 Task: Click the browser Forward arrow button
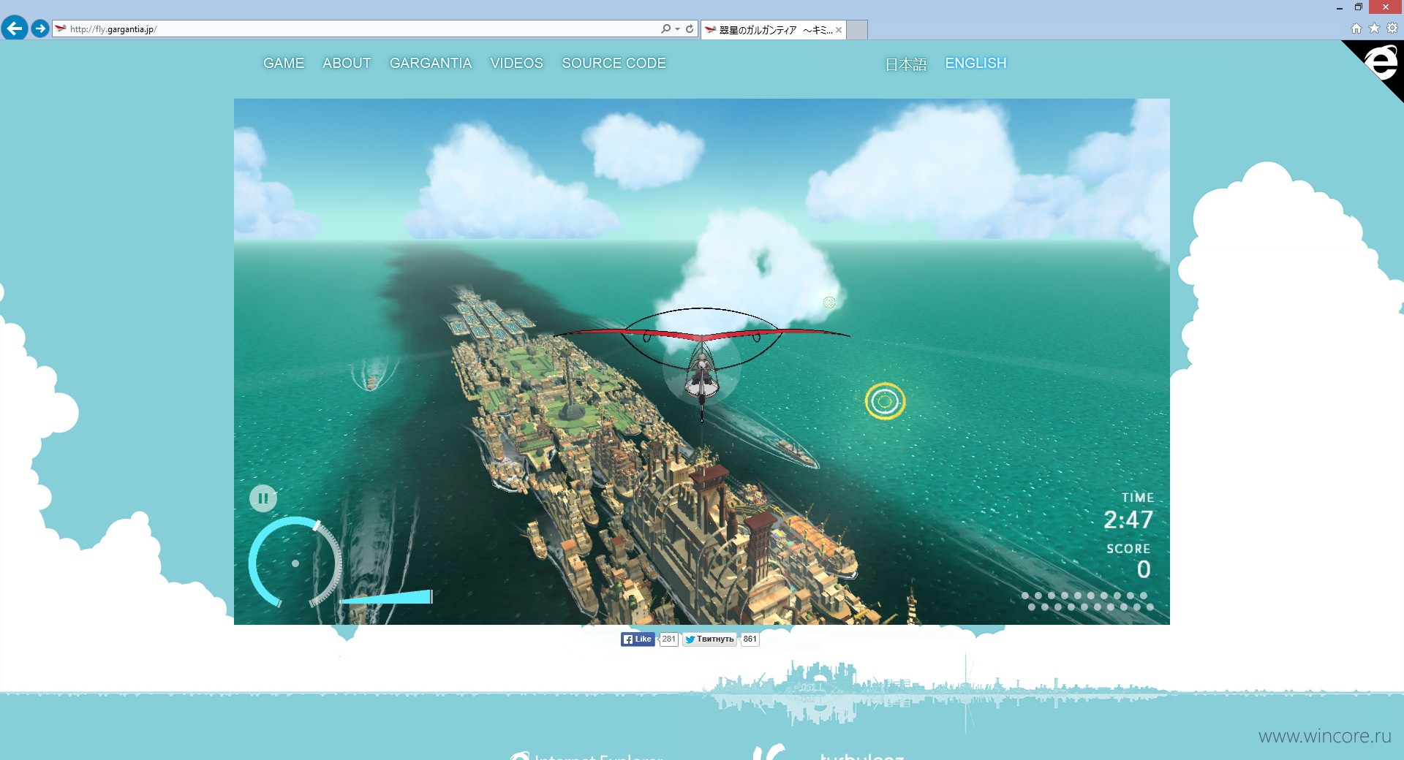[x=40, y=28]
